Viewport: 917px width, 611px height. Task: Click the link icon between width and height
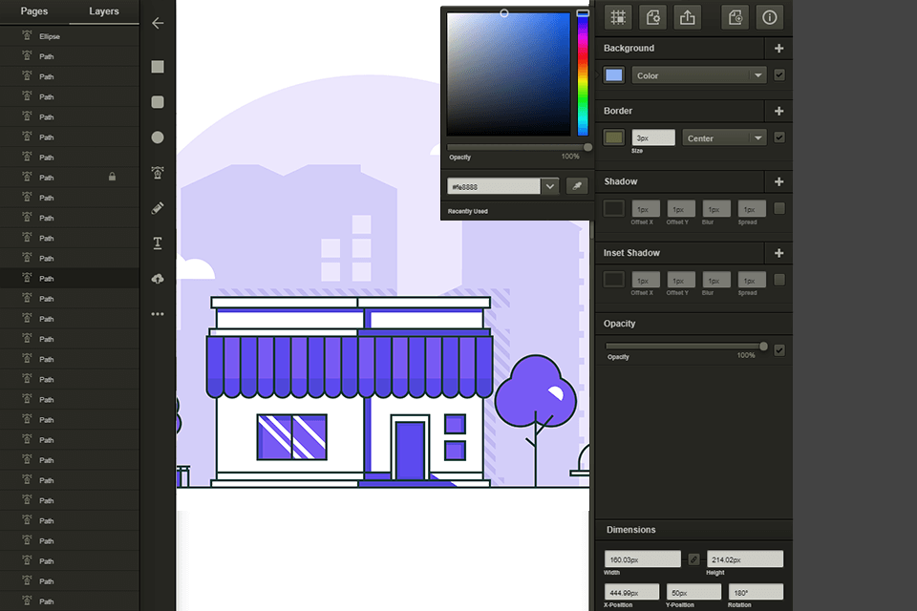point(693,559)
